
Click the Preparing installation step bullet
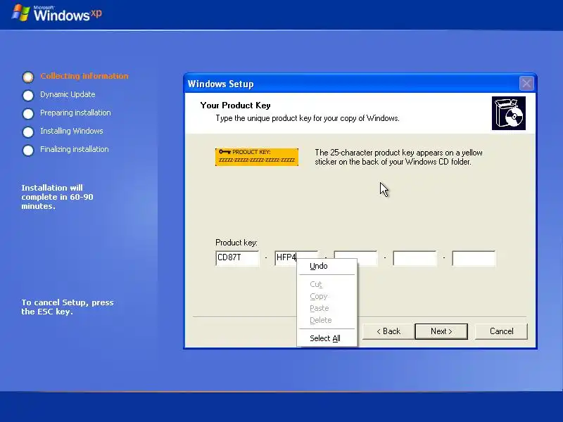coord(28,114)
